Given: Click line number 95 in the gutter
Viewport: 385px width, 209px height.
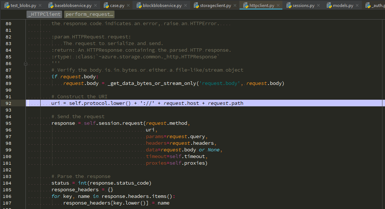Looking at the screenshot, I should pos(8,123).
